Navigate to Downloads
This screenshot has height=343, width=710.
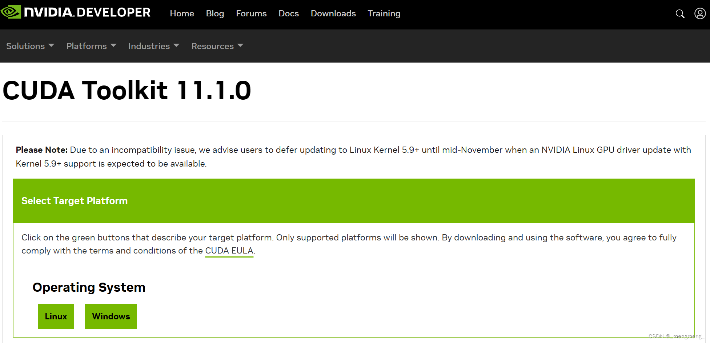333,13
